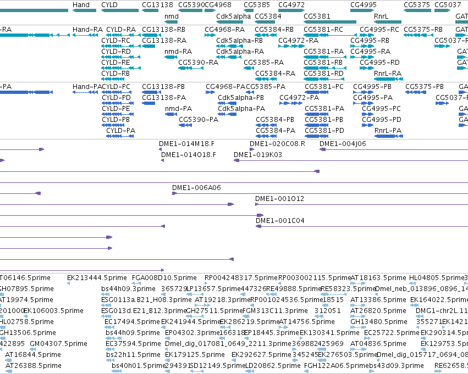Click the CG4995-RD transcript
Screen dimensions: 468x374
367,68
